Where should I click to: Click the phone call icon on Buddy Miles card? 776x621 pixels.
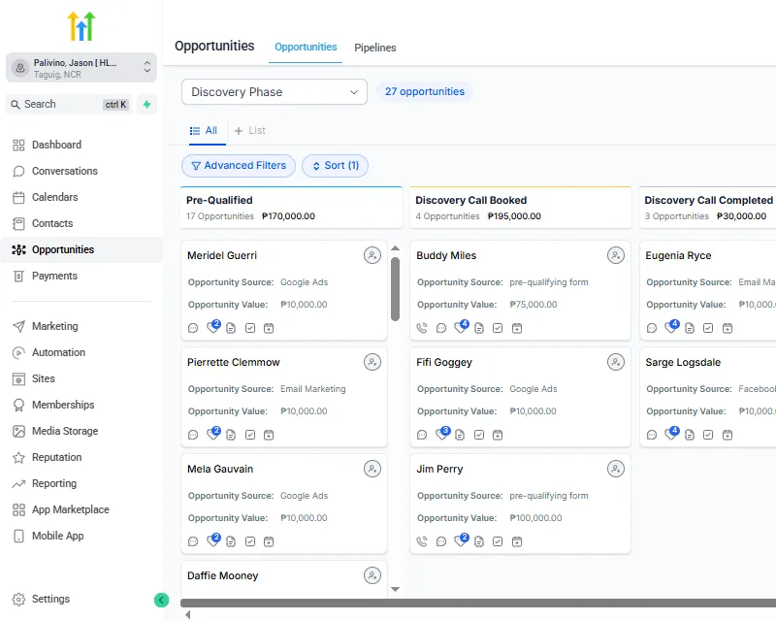tap(422, 328)
